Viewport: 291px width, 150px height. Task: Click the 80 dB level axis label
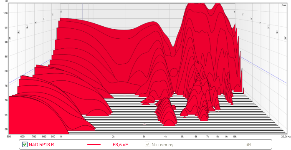6,71
